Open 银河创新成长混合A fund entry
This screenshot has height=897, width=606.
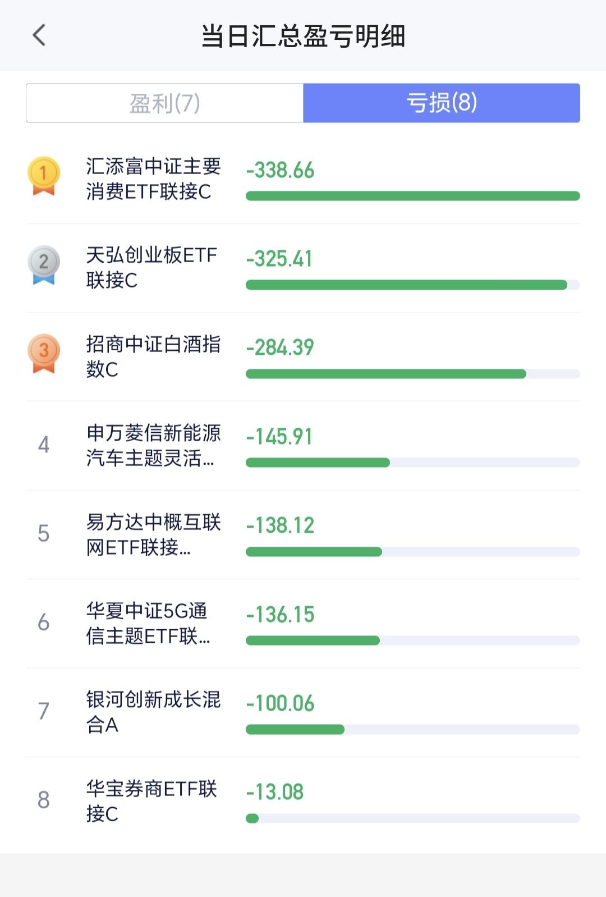(303, 712)
